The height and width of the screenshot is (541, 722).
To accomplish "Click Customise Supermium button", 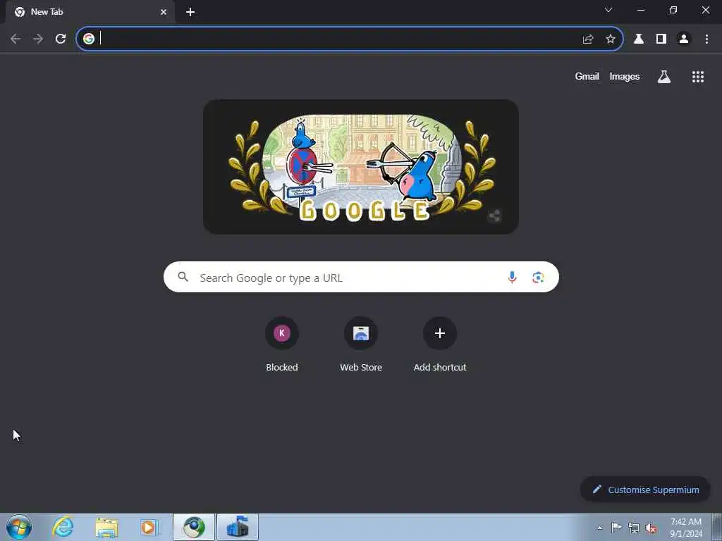I will pyautogui.click(x=645, y=490).
